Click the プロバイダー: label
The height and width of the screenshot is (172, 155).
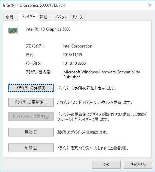pyautogui.click(x=35, y=46)
